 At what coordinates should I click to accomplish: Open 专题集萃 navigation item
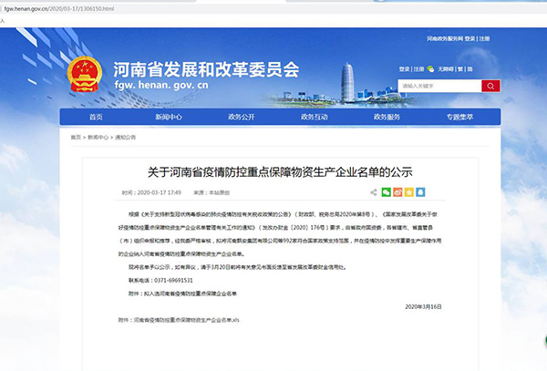coord(459,118)
